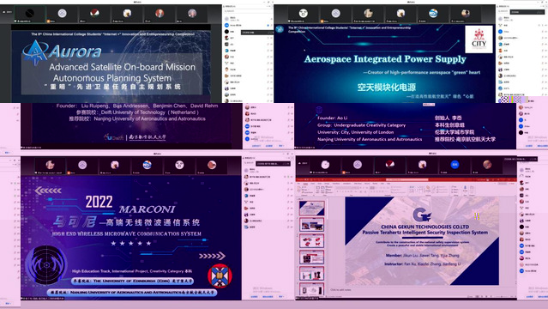Open the third slide thumbnail in PowerPoint panel
548x309 pixels.
pos(312,241)
